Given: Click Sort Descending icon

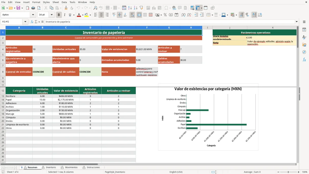Looking at the screenshot, I should click(x=135, y=8).
